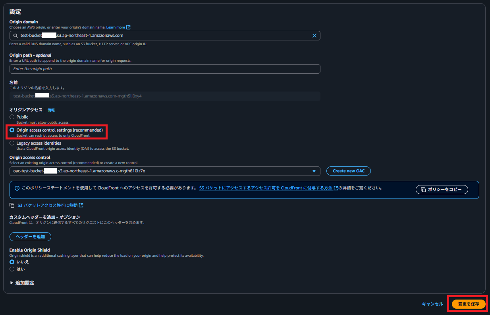Click the 変更を保存 button
This screenshot has width=490, height=315.
click(469, 304)
